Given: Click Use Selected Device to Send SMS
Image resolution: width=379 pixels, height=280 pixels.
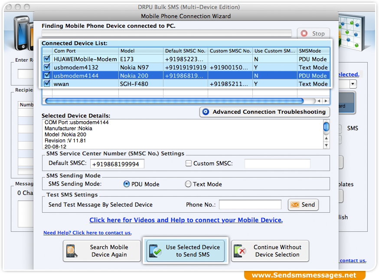Looking at the screenshot, I should (186, 251).
